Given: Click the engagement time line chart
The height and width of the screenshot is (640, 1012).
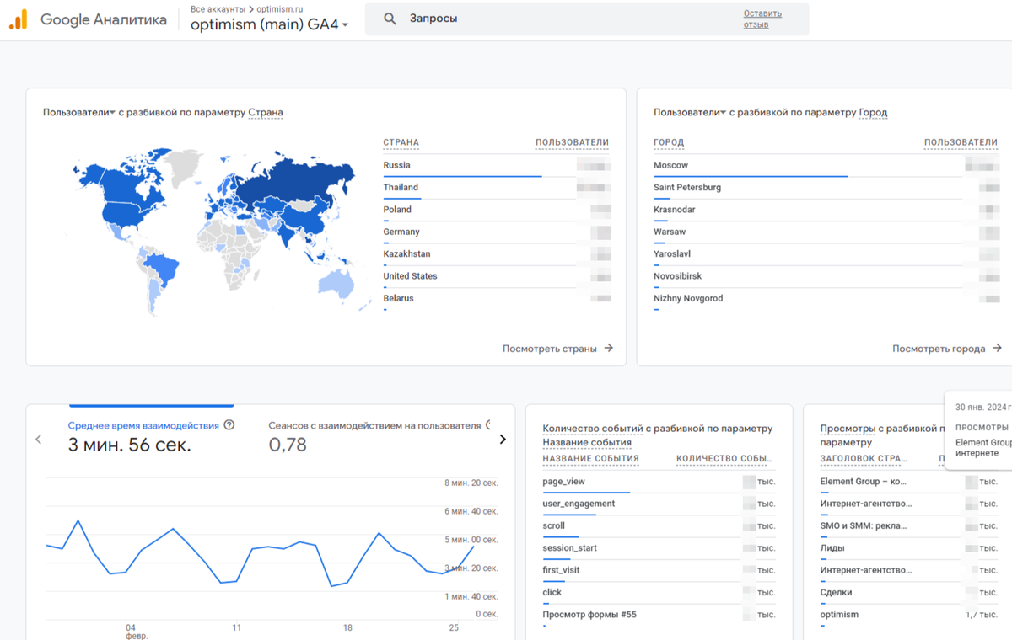Looking at the screenshot, I should [261, 552].
